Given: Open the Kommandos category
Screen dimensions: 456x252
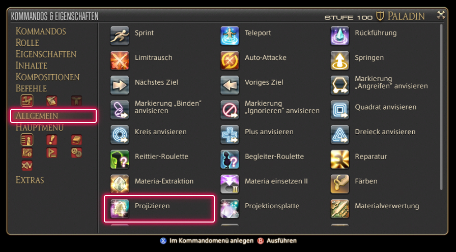Looking at the screenshot, I should 41,31.
